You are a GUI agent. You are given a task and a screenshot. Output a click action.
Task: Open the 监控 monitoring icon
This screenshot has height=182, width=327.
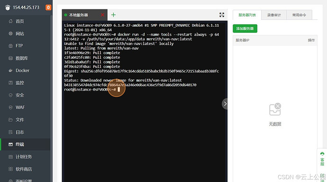click(x=10, y=83)
